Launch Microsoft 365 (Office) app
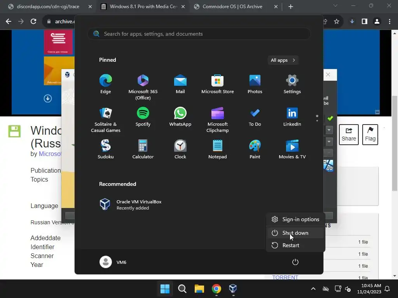 point(143,87)
